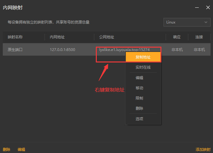Click 非本机 in the 响应 column
Image resolution: width=213 pixels, height=153 pixels.
[177, 50]
